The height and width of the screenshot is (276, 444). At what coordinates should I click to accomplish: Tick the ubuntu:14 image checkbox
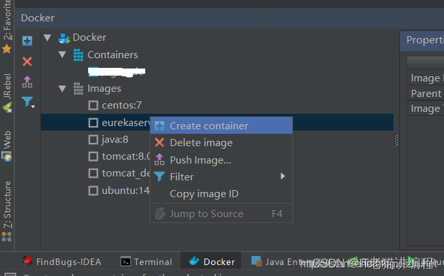tap(93, 191)
